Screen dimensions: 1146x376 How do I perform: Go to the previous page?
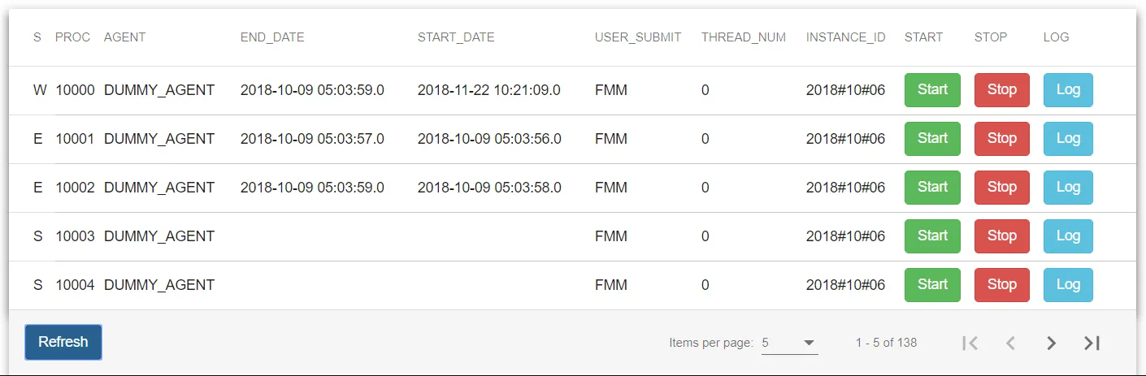coord(1010,343)
